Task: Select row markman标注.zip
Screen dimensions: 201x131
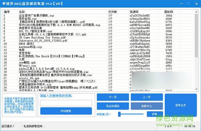Action: click(x=99, y=47)
